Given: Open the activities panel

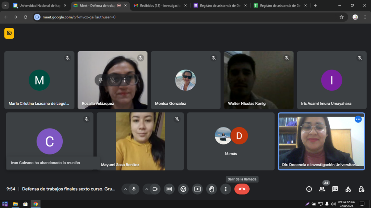Looking at the screenshot, I should coord(348,189).
